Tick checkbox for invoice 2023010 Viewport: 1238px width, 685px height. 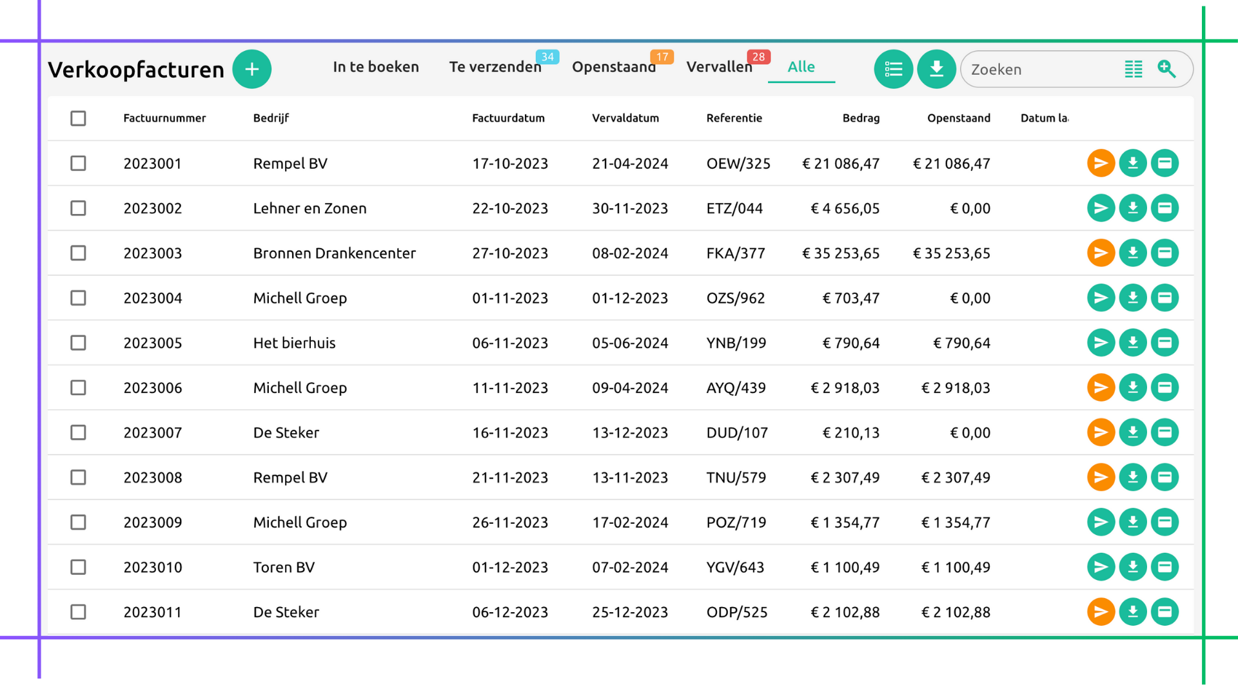click(x=78, y=567)
